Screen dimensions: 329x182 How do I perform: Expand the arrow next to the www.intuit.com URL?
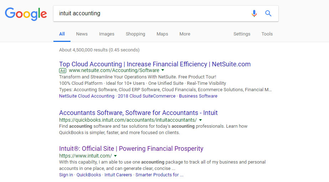pos(115,156)
